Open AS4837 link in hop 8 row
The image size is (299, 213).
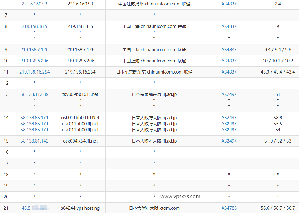[x=229, y=26]
